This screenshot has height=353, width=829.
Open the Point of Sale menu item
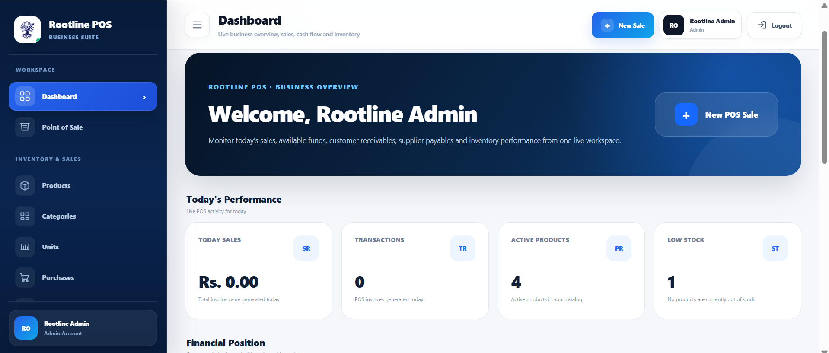pyautogui.click(x=83, y=127)
